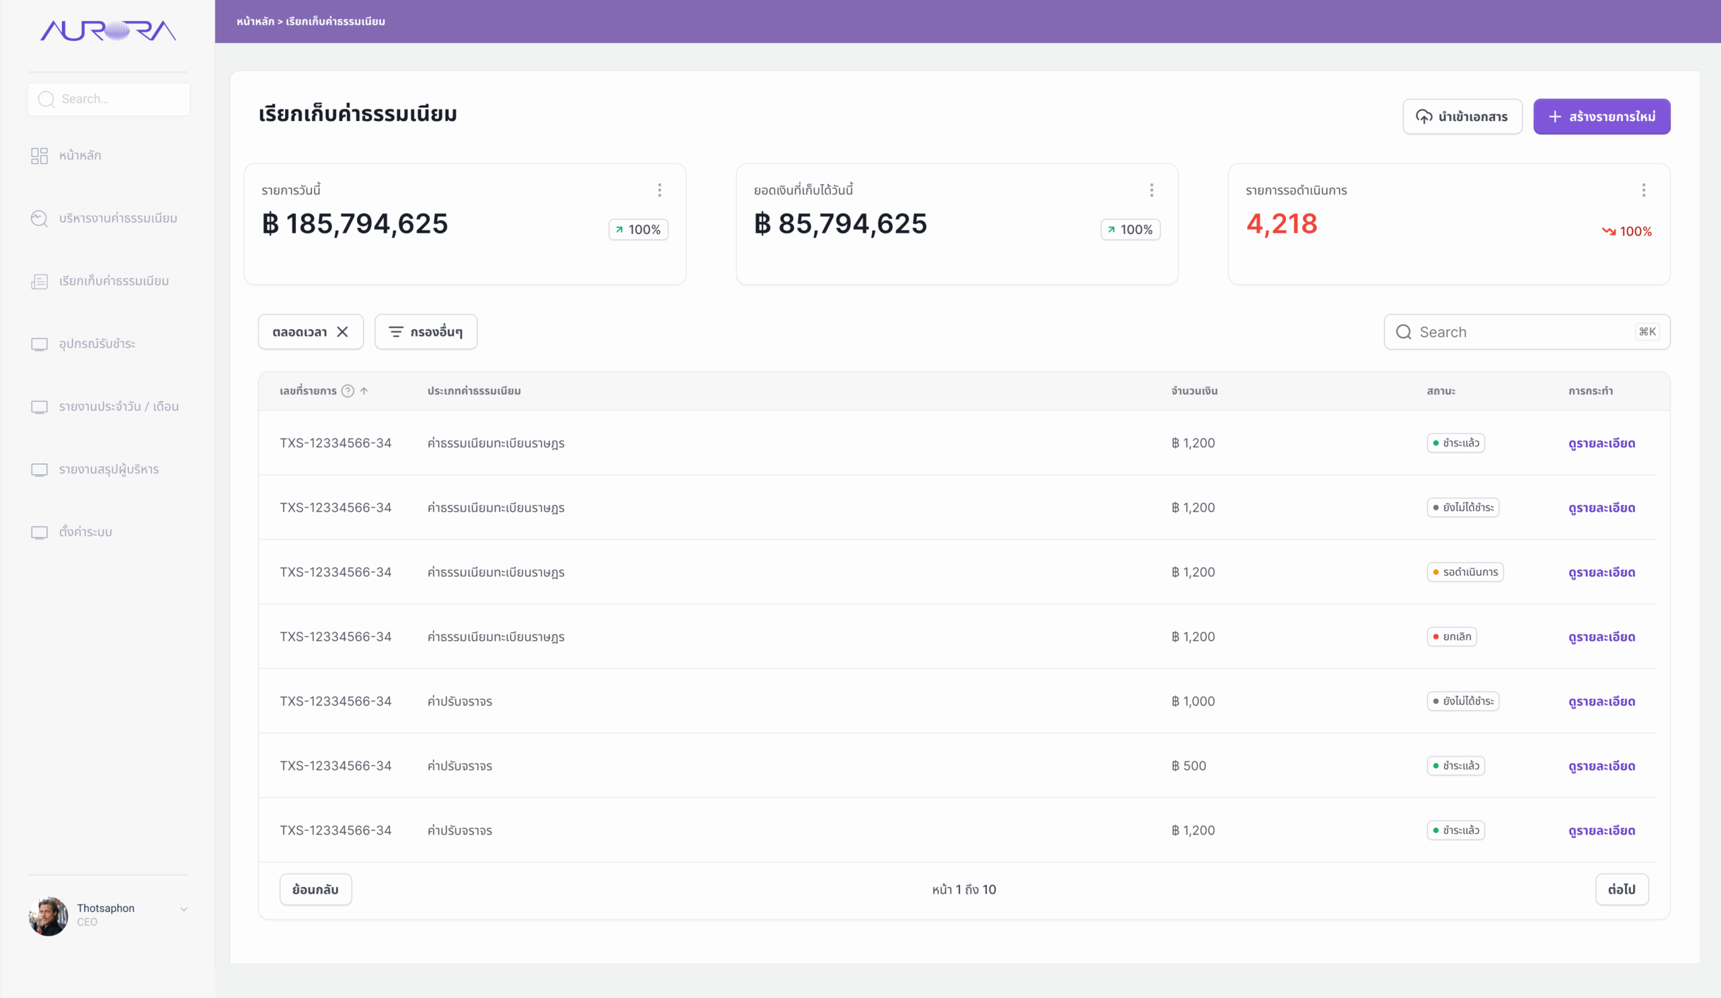The image size is (1721, 998).
Task: Open the กรองอื่นๆ filter dropdown
Action: [x=426, y=332]
